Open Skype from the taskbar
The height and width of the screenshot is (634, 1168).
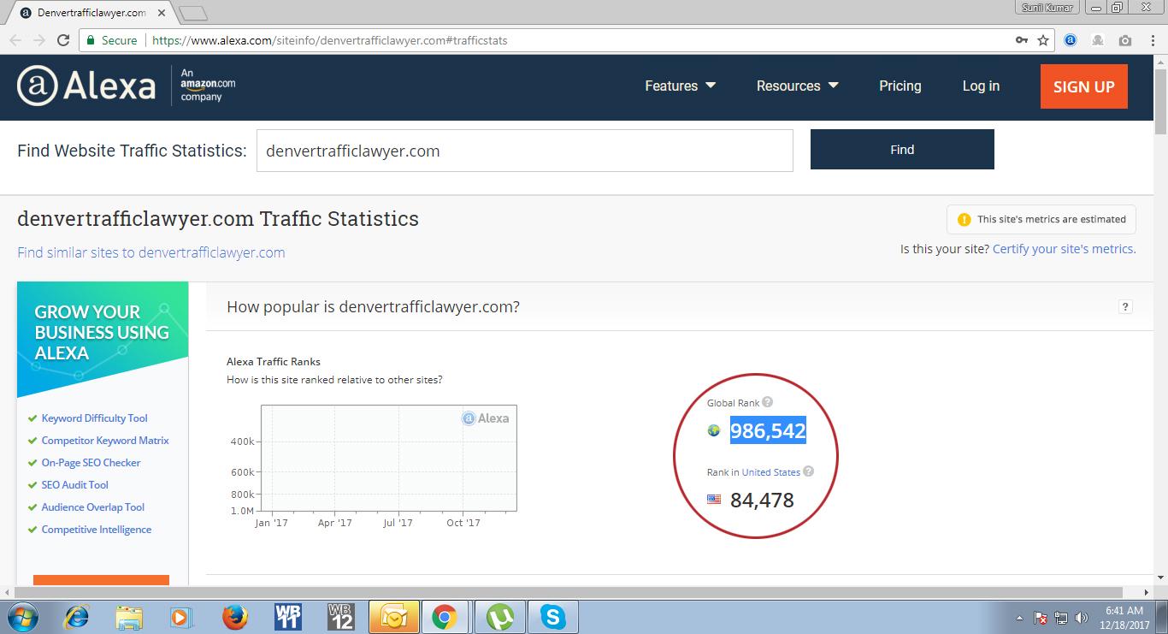pos(552,615)
